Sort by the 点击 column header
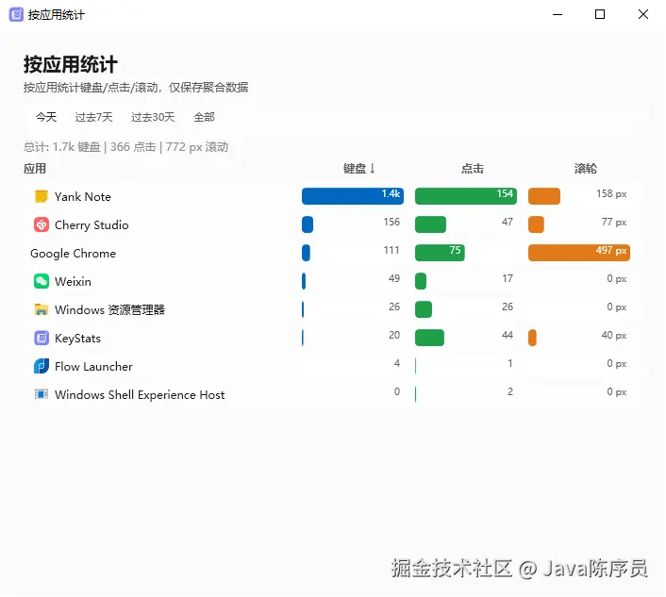Viewport: 666px width, 597px height. point(473,169)
